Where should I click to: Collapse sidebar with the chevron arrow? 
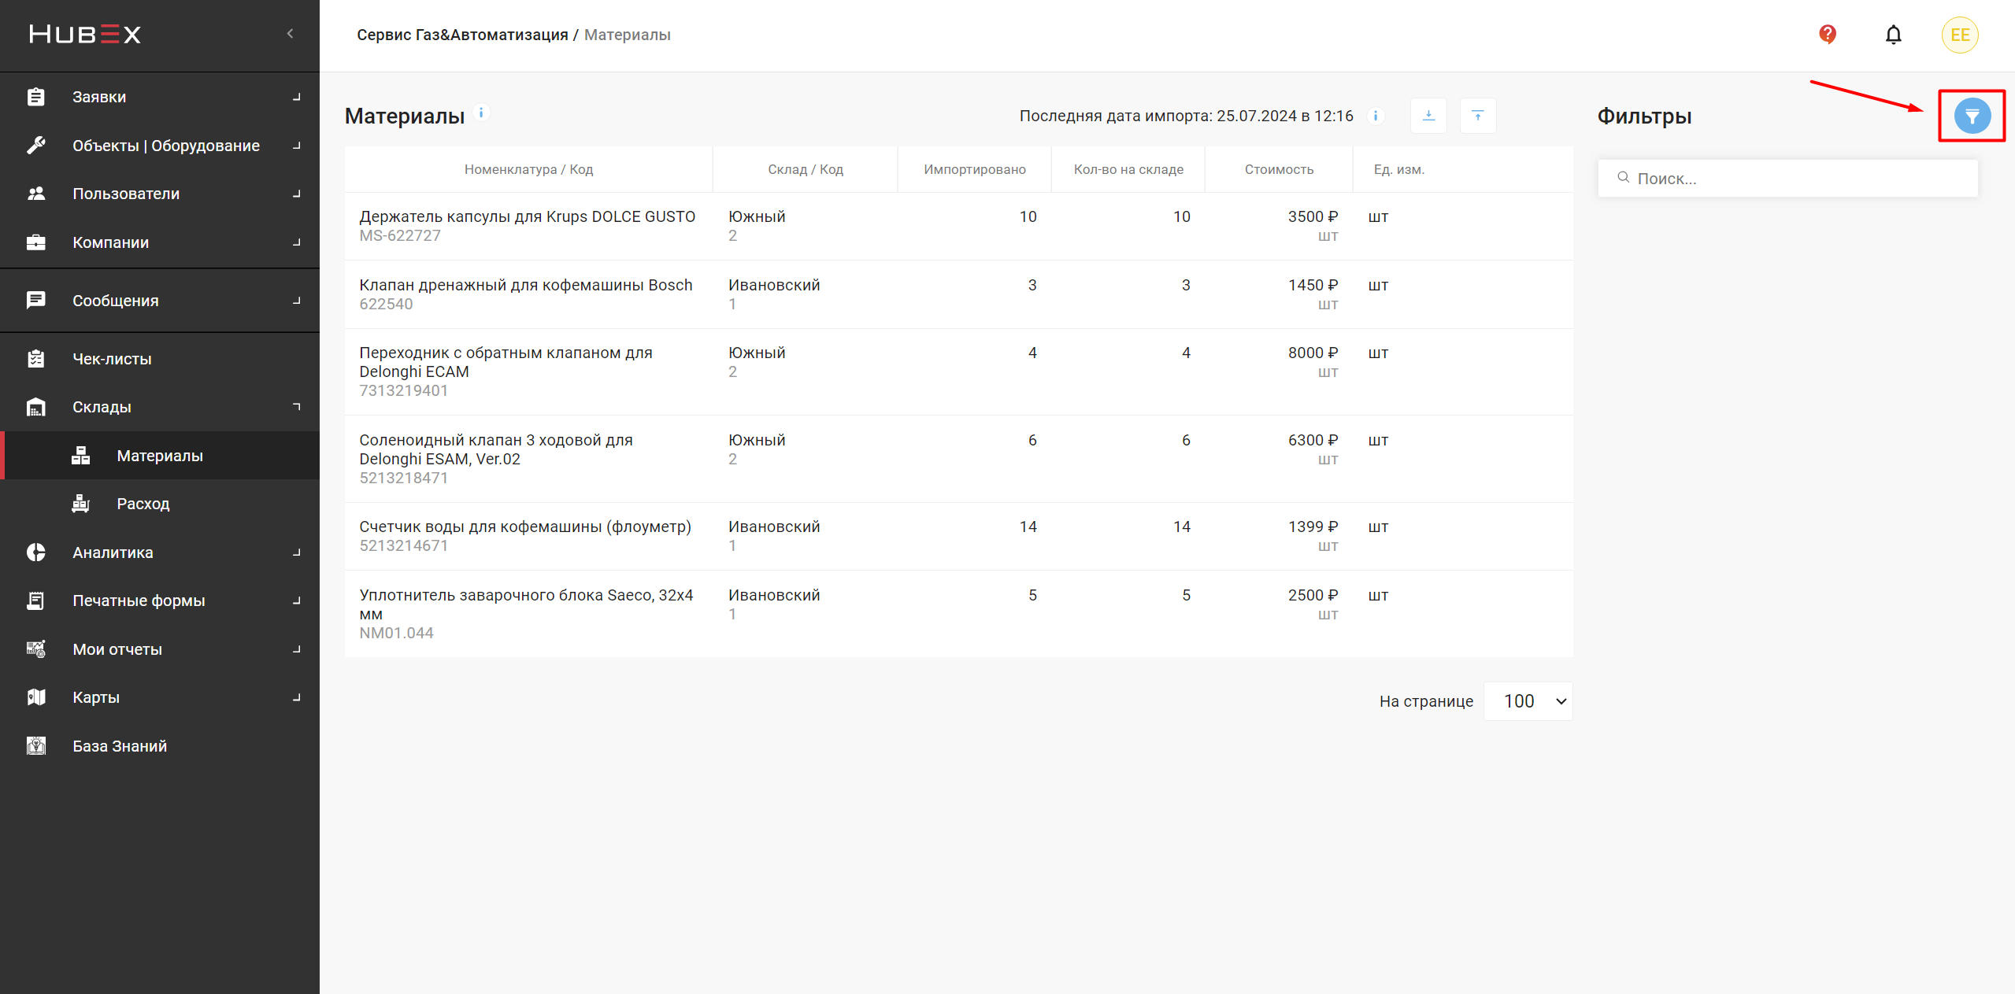[291, 34]
